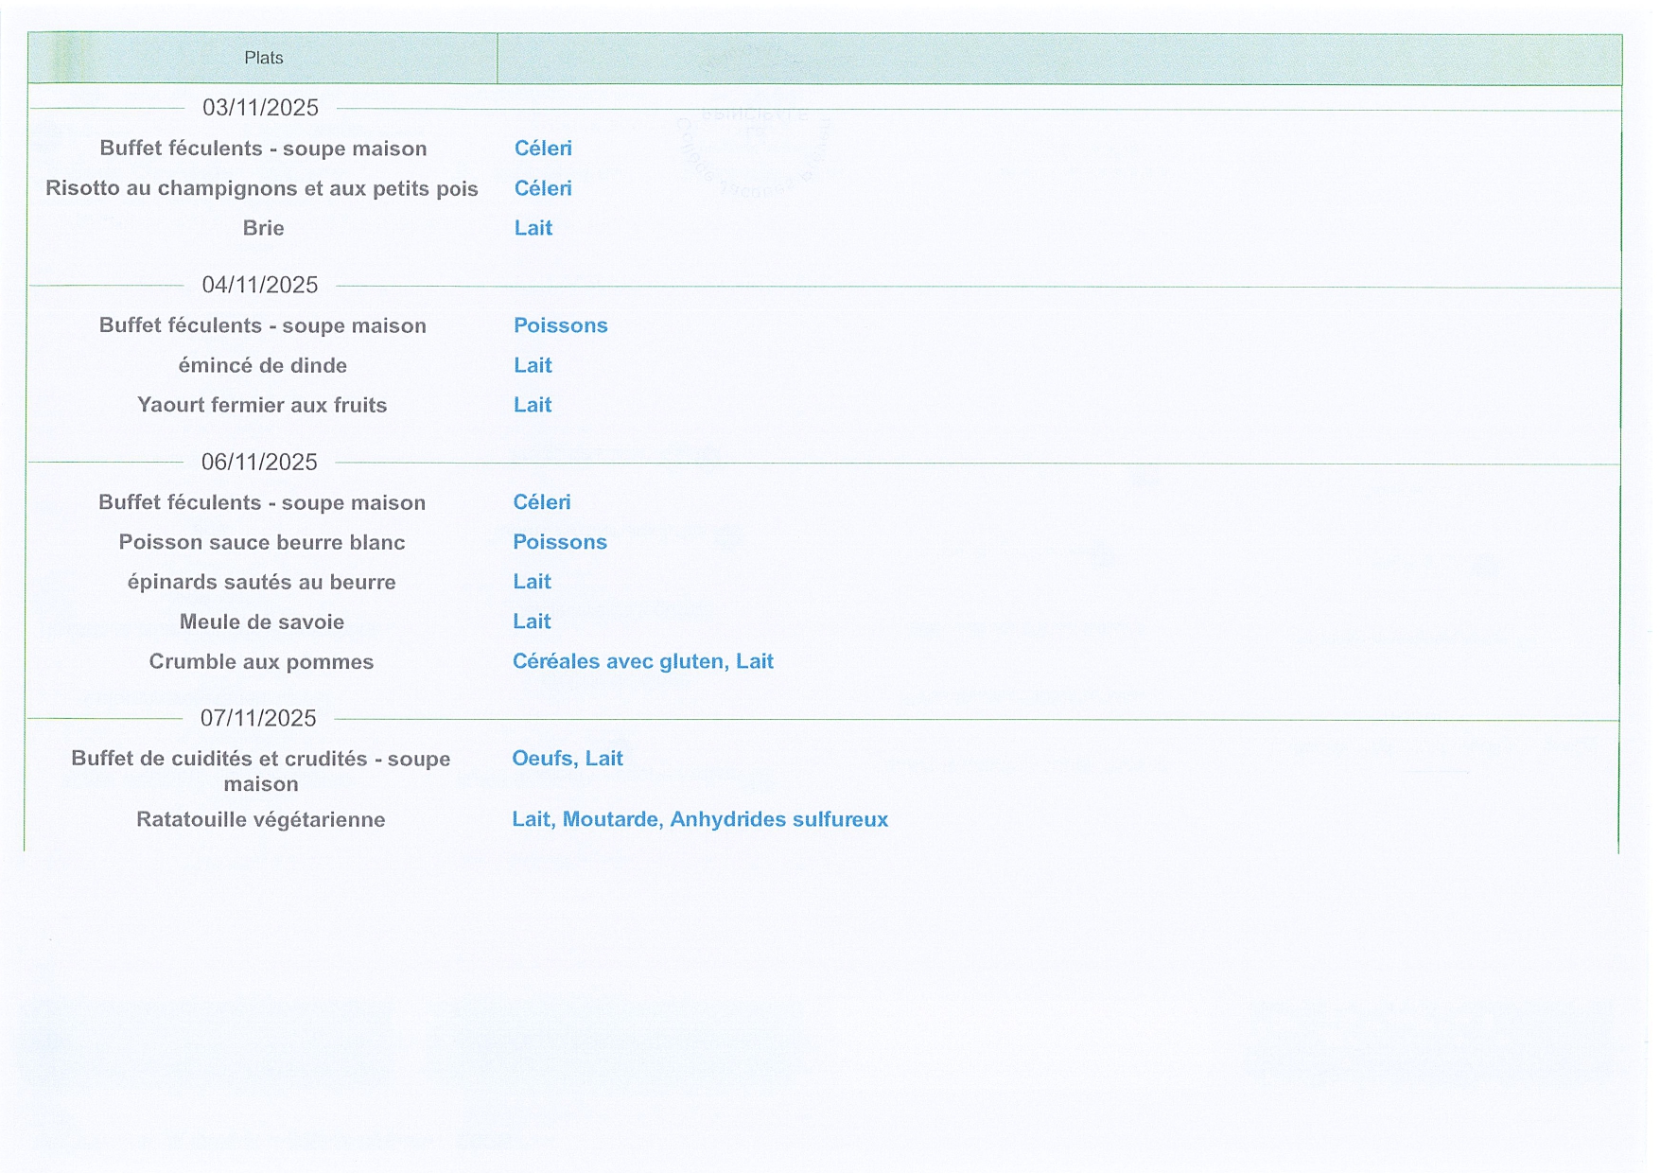Click Risotto au champignons et aux petits pois
The width and height of the screenshot is (1660, 1173).
262,188
